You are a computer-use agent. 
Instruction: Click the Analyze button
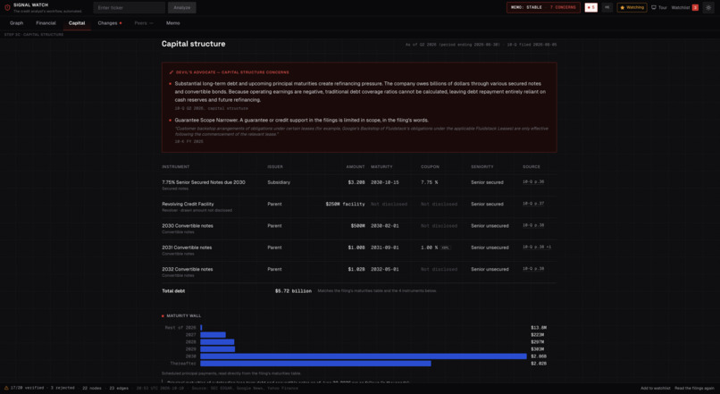pos(182,7)
